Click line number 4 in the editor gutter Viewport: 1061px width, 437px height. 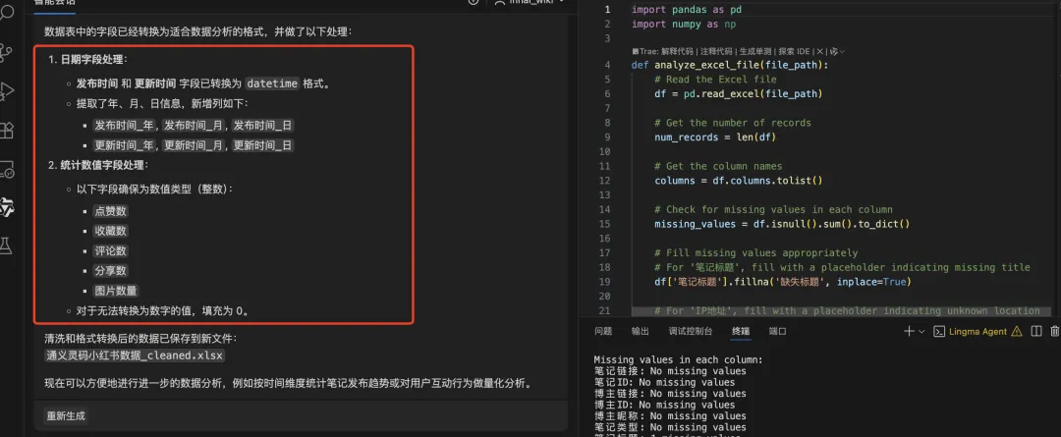607,65
